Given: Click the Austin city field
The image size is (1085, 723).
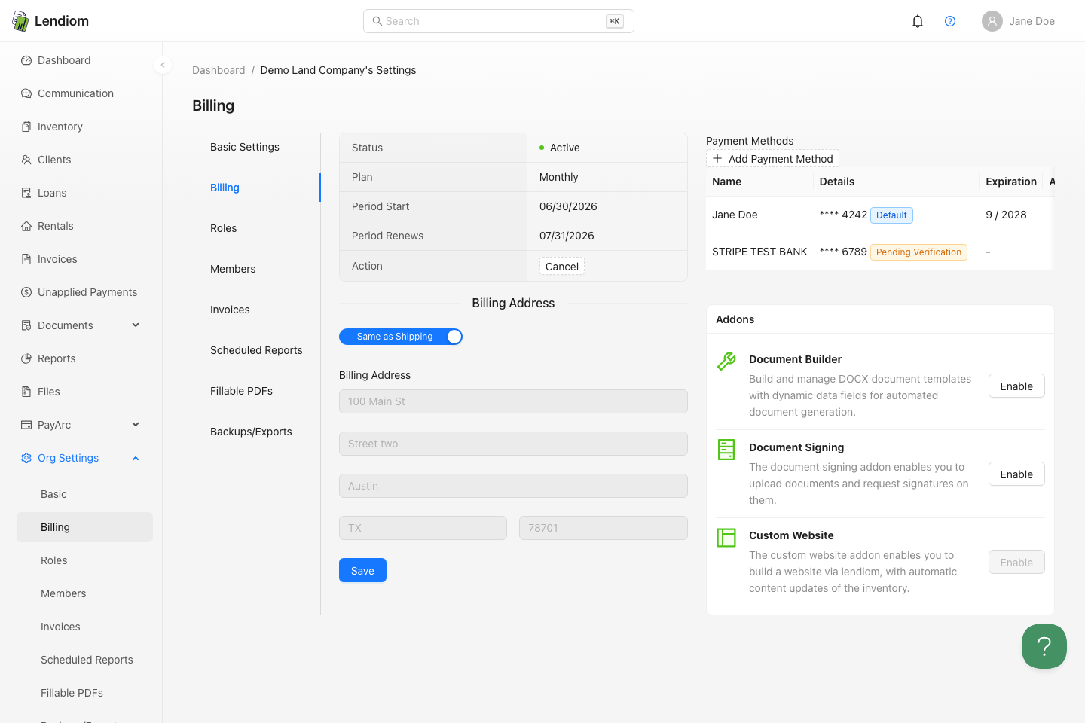Looking at the screenshot, I should (x=513, y=486).
